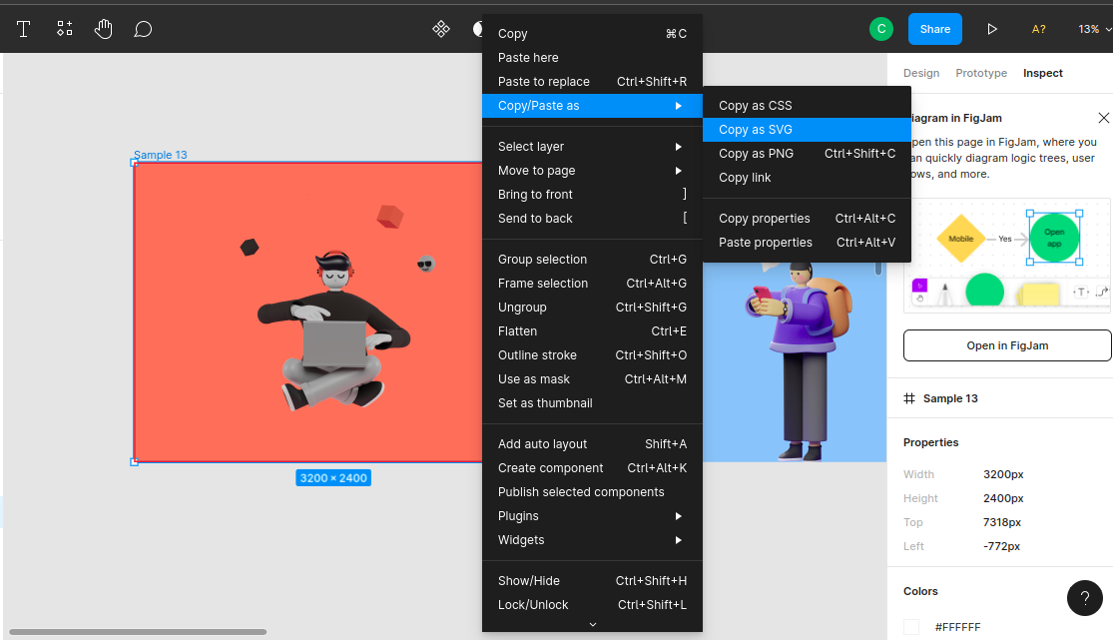Viewport: 1113px width, 640px height.
Task: Switch to the Prototype tab
Action: (981, 73)
